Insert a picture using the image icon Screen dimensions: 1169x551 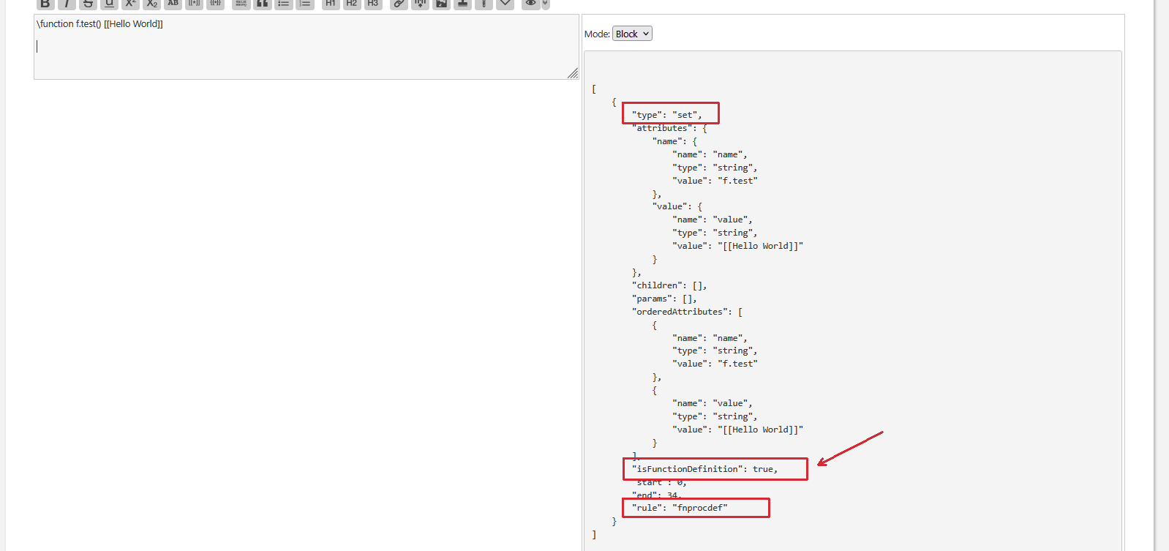click(x=441, y=4)
